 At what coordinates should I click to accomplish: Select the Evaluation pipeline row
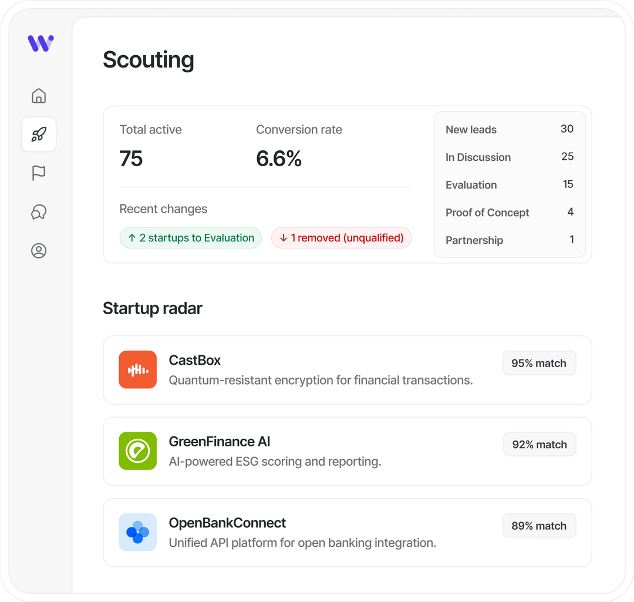point(509,185)
